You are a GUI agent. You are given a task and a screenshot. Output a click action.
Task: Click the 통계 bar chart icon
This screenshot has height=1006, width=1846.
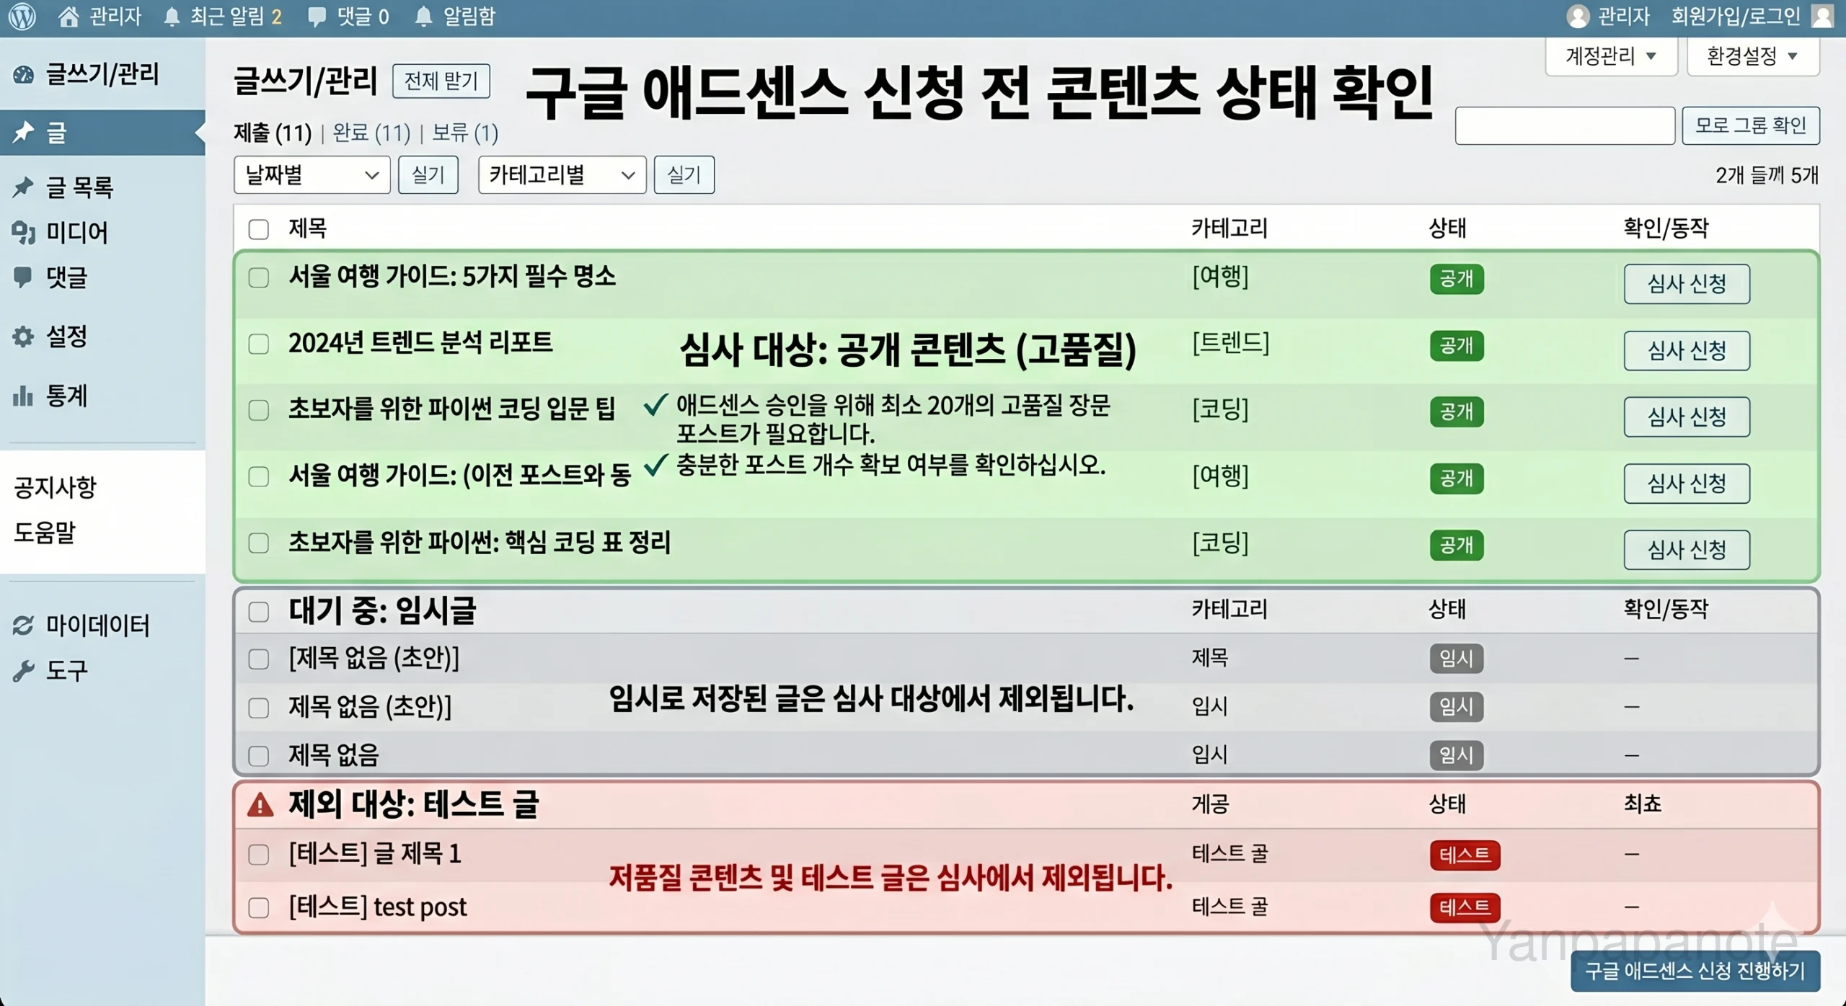(x=23, y=396)
